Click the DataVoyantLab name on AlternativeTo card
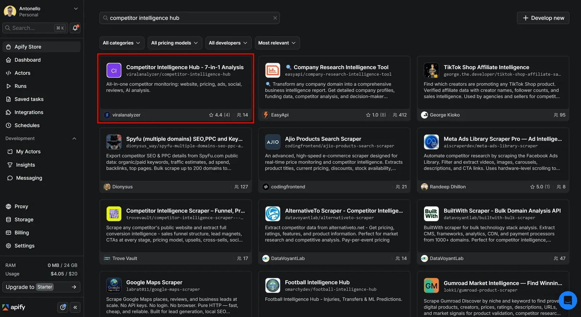581x317 pixels. coord(288,259)
